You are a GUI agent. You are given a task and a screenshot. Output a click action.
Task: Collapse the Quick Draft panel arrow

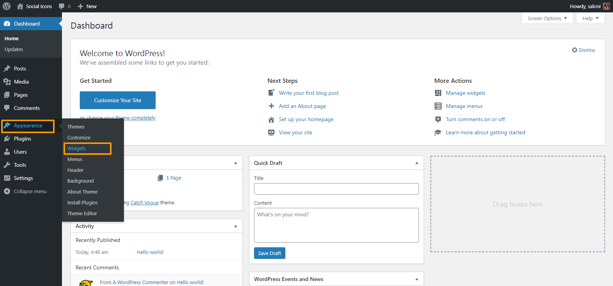417,163
